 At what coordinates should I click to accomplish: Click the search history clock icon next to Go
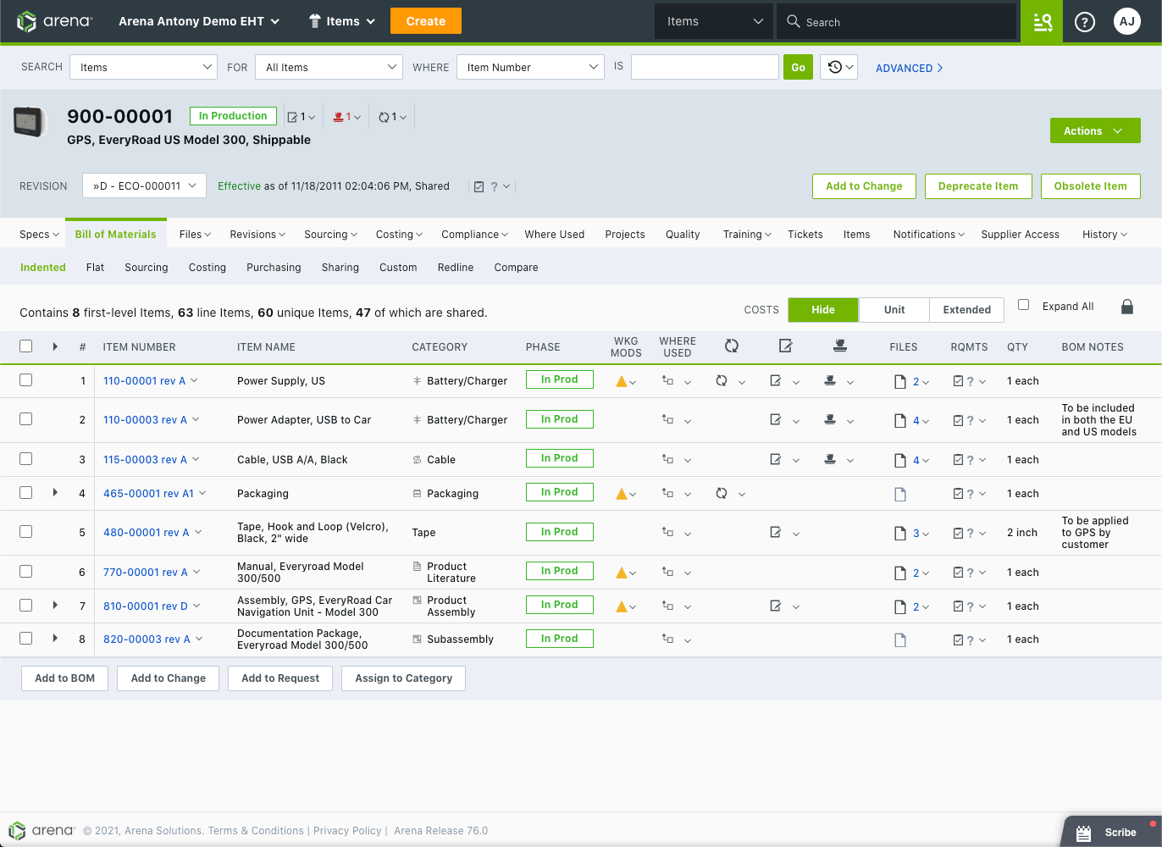(x=833, y=67)
